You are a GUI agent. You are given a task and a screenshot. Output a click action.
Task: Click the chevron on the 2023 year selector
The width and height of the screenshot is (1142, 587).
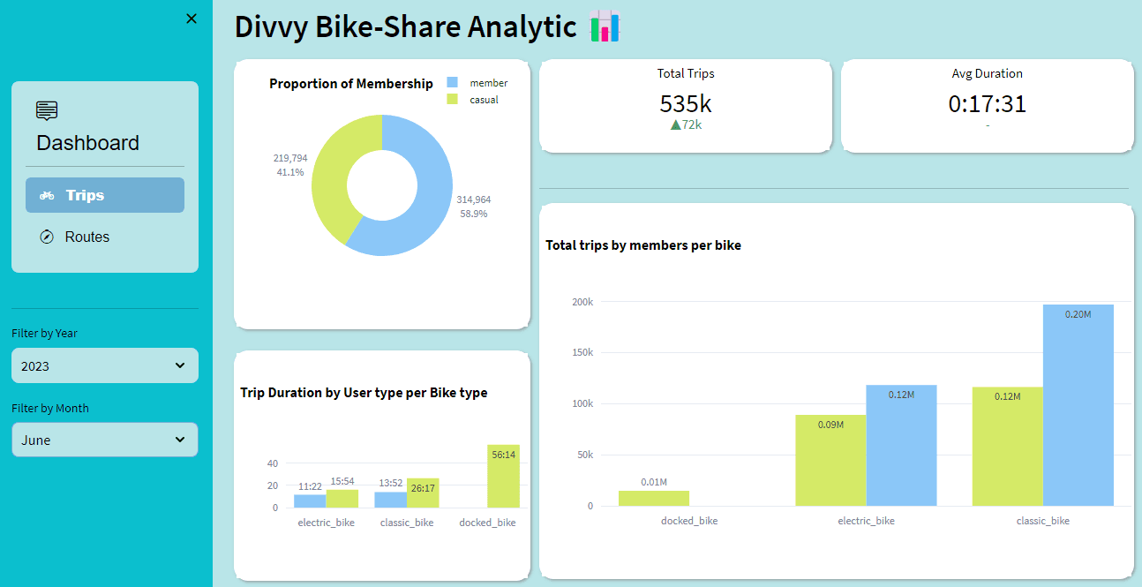(x=179, y=365)
